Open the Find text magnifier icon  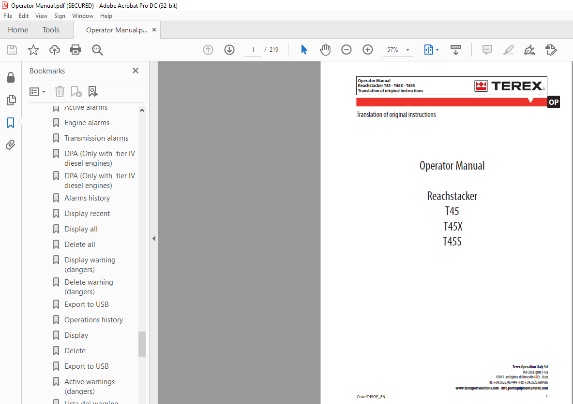[x=97, y=50]
